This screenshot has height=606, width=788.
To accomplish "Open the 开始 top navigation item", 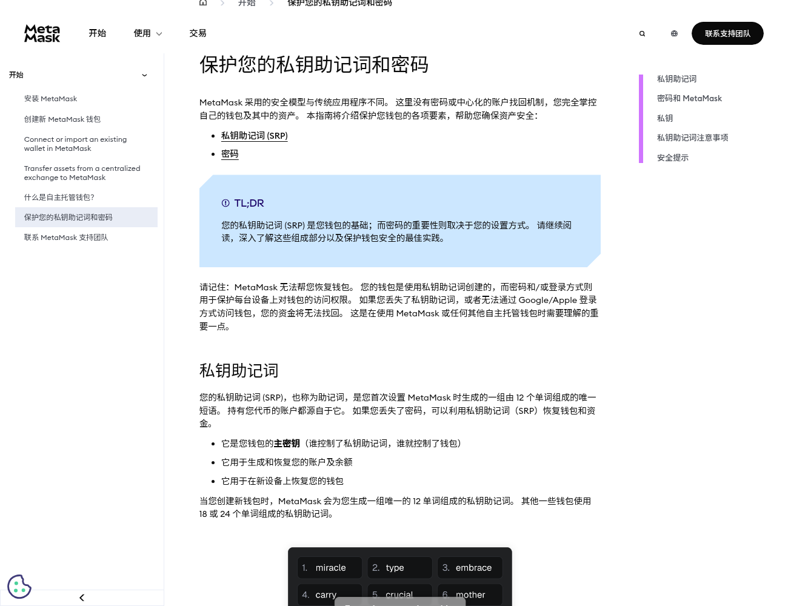I will point(97,33).
